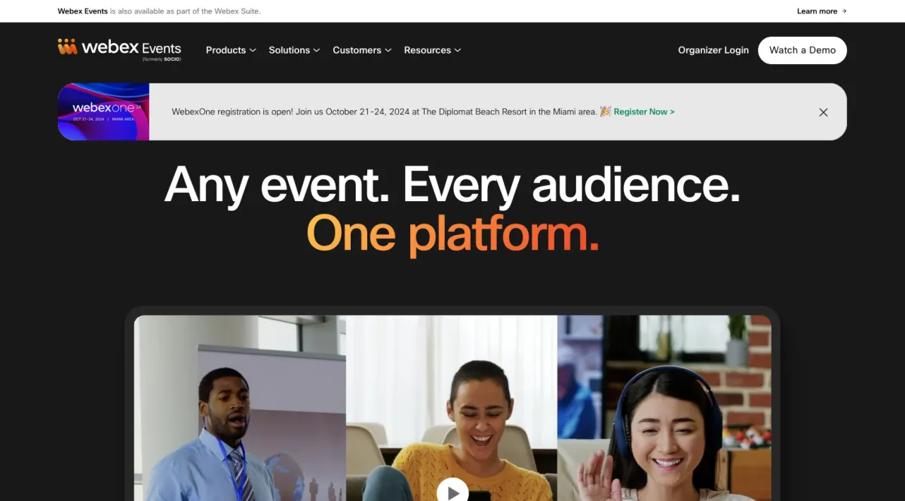Screen dimensions: 905x501
Task: Open the Customers menu
Action: pyautogui.click(x=362, y=50)
